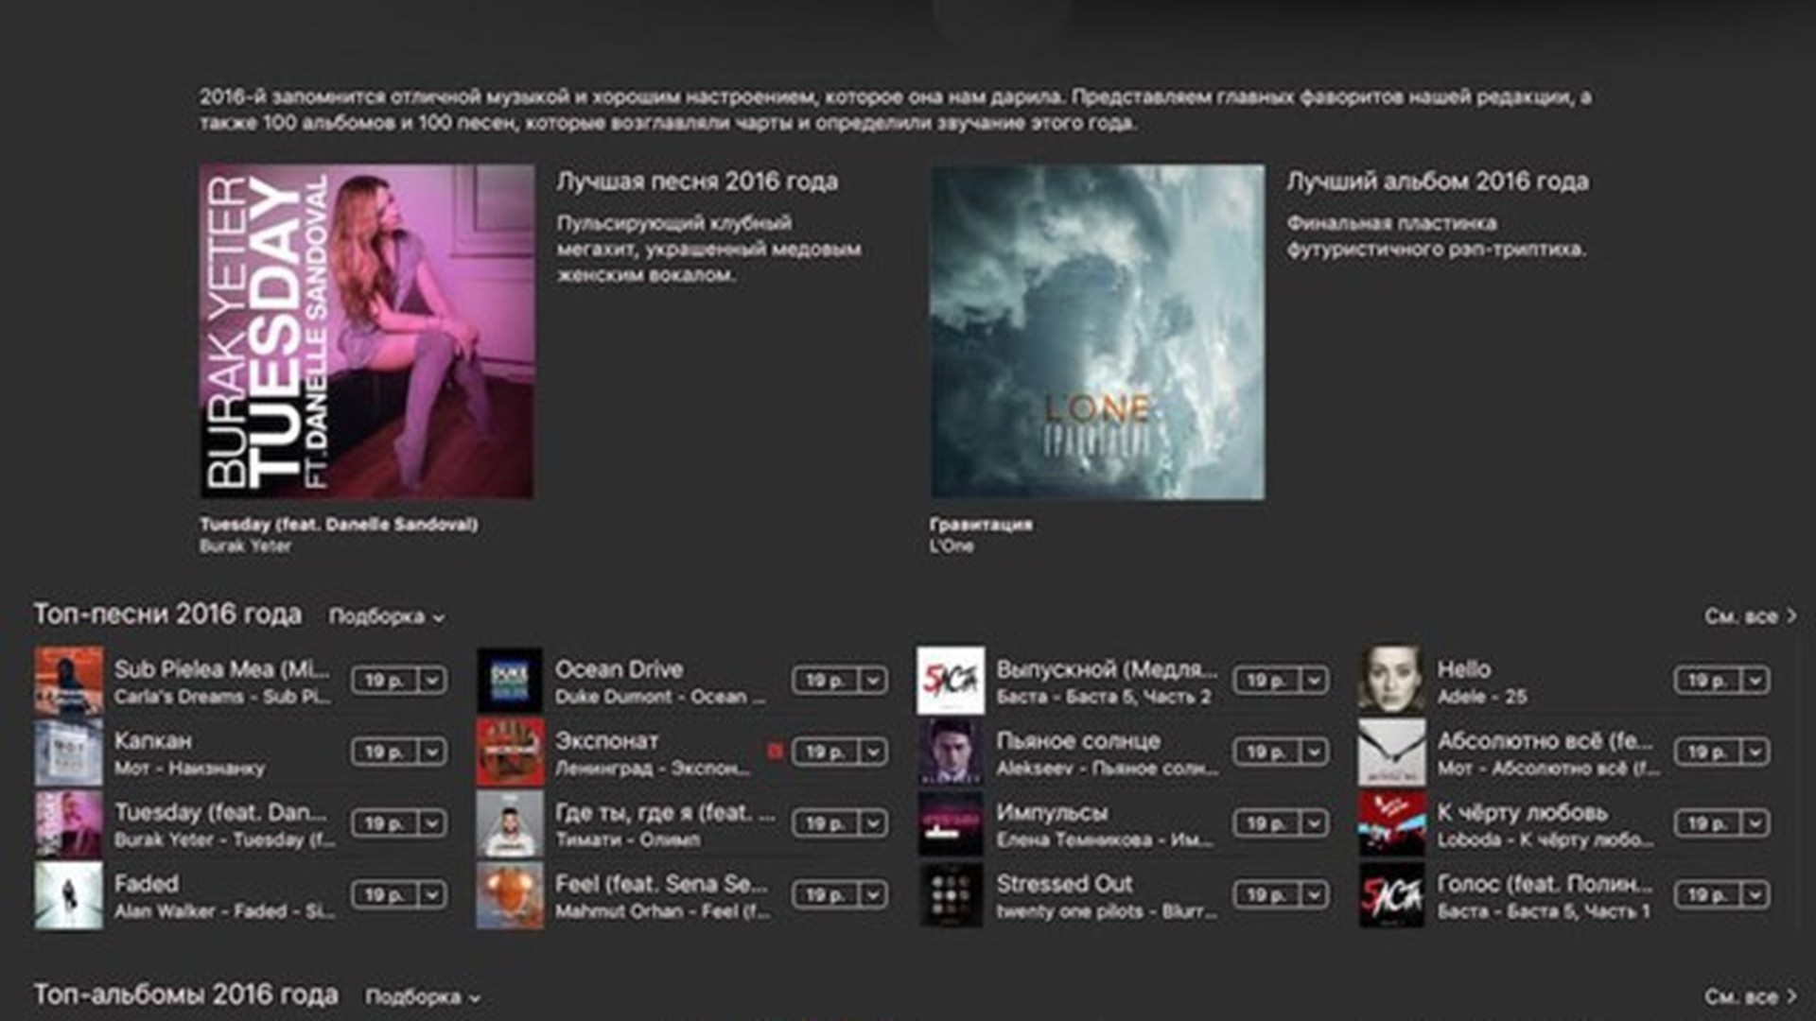Open the L'One Гравитация album cover
Screen dimensions: 1816x1021
click(1097, 332)
